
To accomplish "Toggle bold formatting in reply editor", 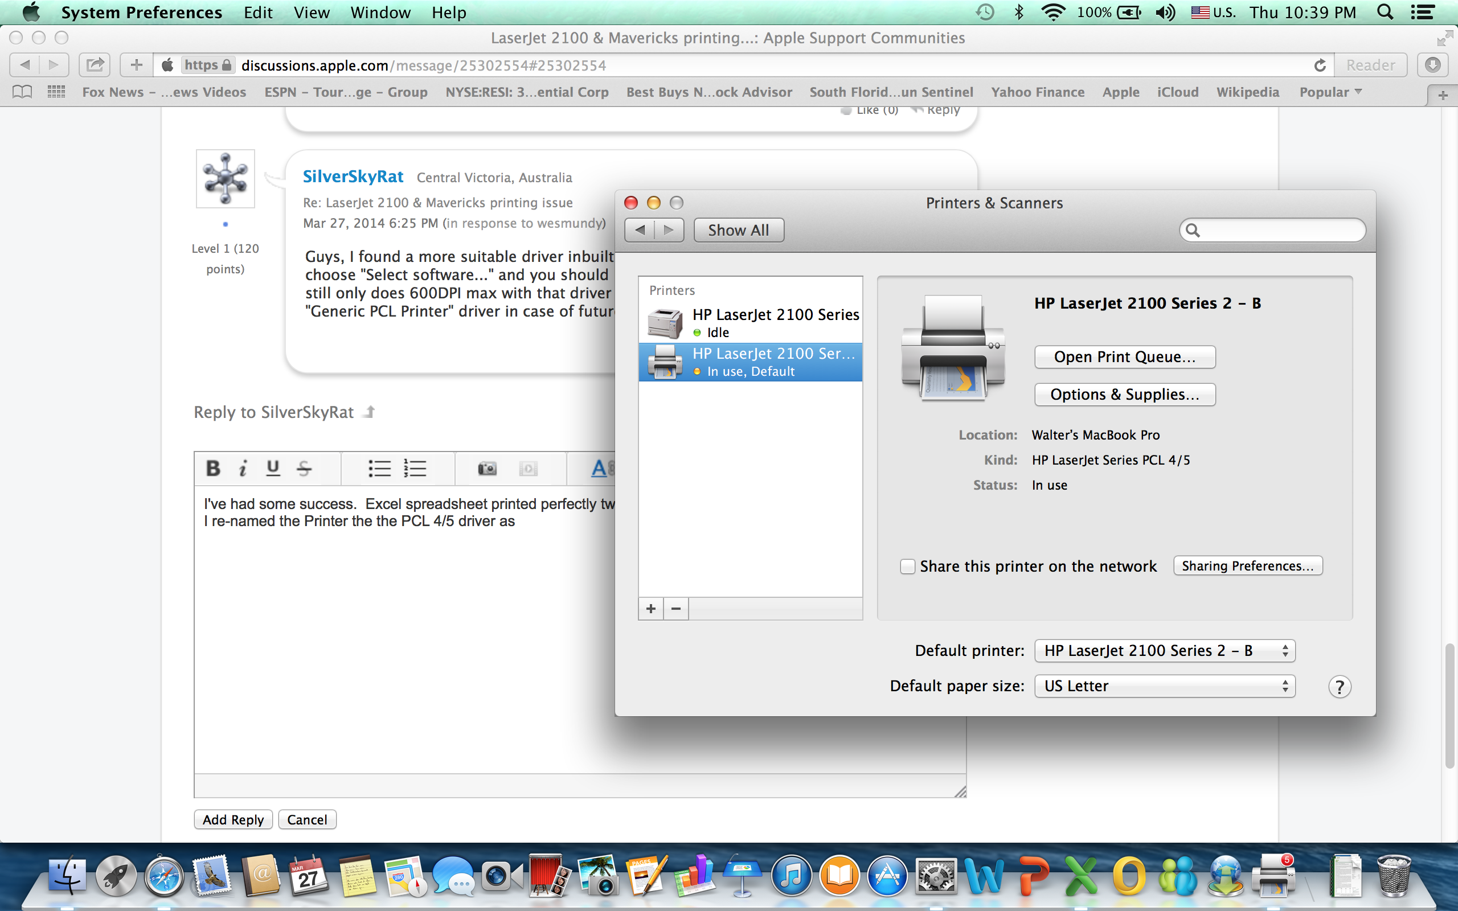I will pyautogui.click(x=212, y=468).
